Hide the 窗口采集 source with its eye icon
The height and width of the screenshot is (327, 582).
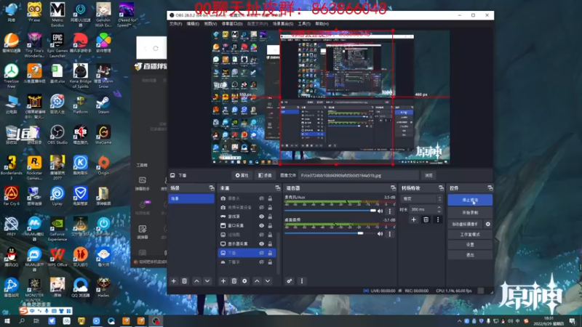[x=262, y=225]
